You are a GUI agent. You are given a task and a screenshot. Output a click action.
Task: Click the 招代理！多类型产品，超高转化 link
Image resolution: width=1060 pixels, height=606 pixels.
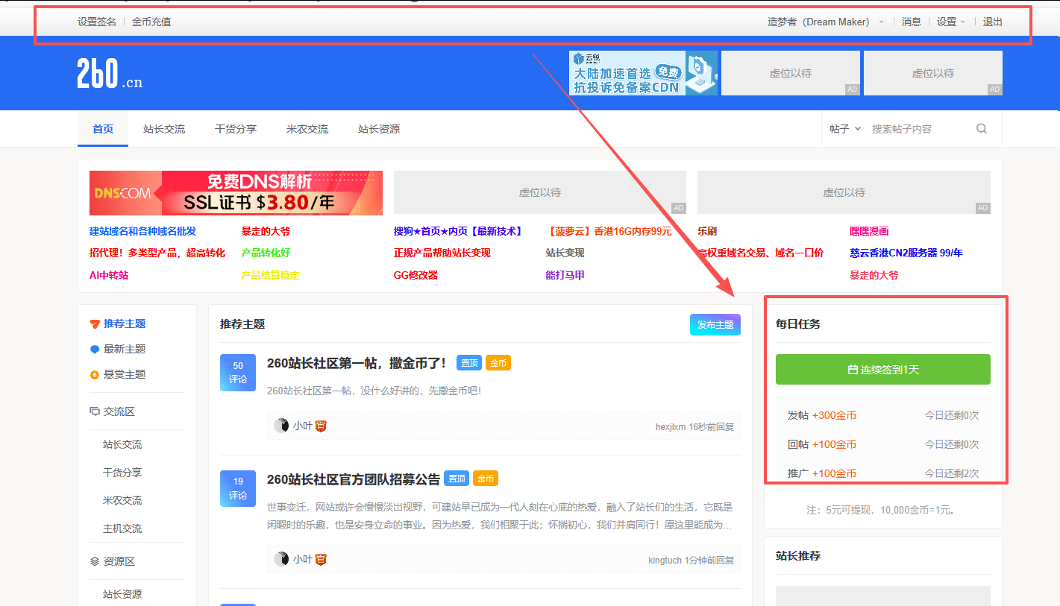tap(157, 253)
